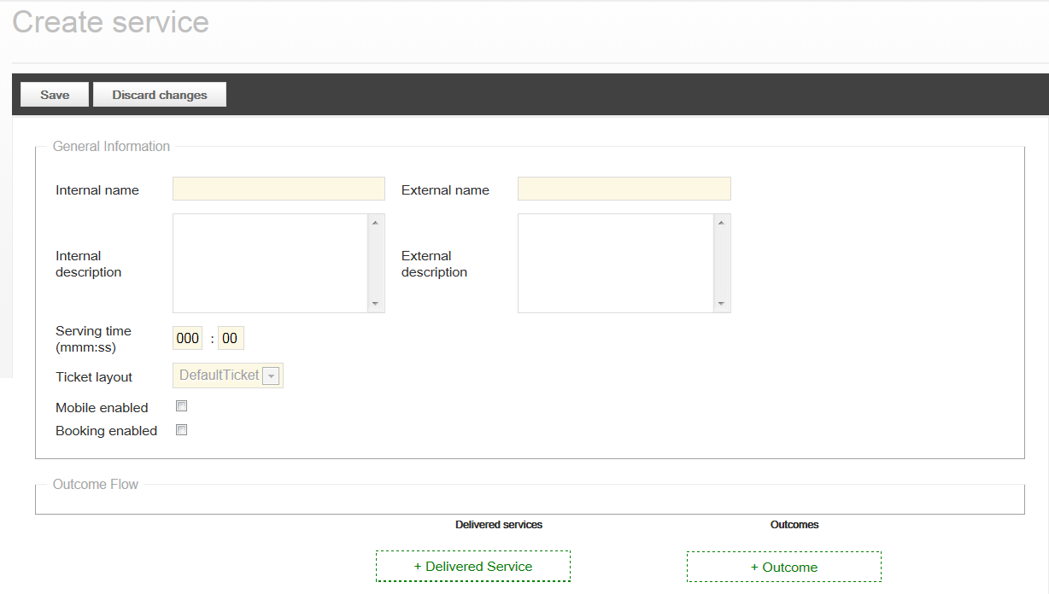Select the Serving time seconds box

(x=230, y=339)
